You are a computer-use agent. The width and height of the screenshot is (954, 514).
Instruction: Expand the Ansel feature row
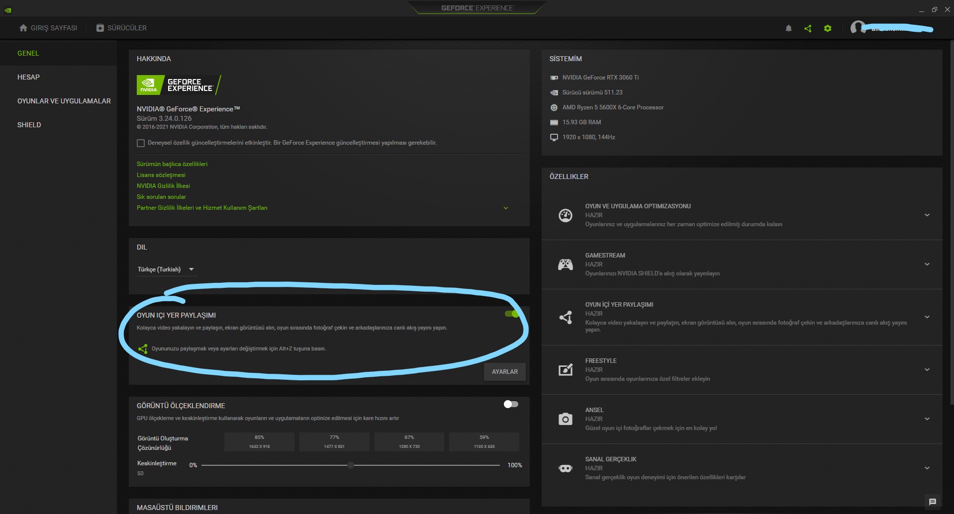point(927,419)
